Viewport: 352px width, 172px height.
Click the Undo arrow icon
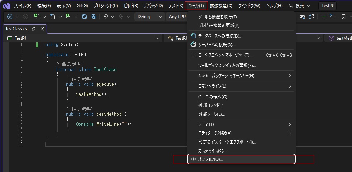[105, 17]
